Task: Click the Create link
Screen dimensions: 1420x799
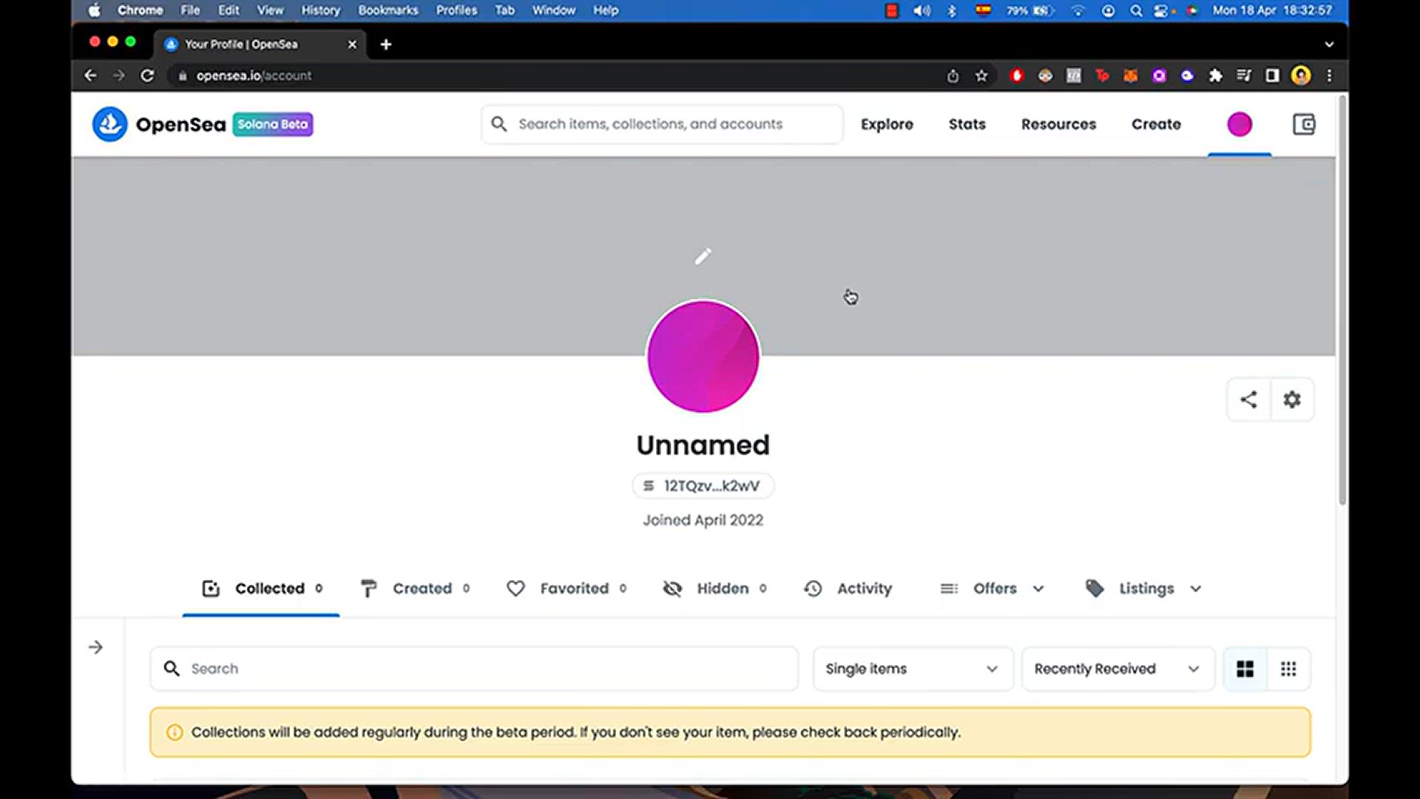Action: pos(1156,124)
